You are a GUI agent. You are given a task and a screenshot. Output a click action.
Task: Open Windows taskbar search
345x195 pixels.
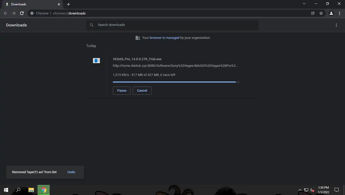pyautogui.click(x=18, y=190)
